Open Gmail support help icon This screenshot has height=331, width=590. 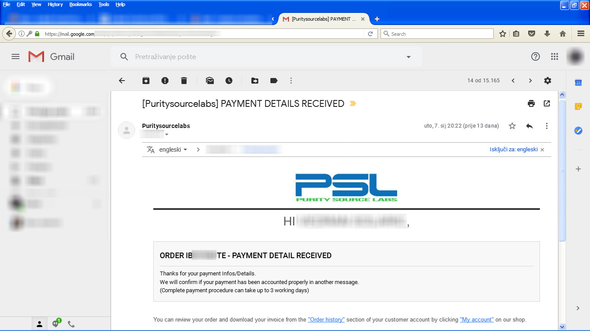536,56
